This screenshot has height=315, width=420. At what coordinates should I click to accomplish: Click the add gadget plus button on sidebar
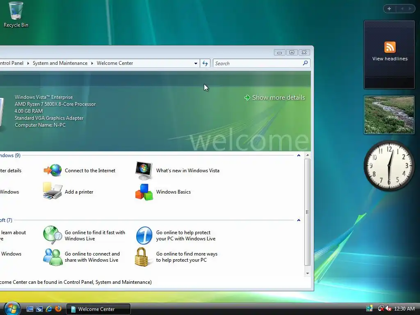pyautogui.click(x=389, y=9)
